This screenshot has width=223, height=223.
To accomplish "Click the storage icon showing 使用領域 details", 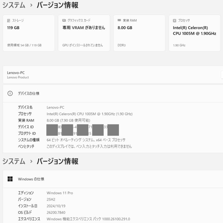I will [x=8, y=20].
